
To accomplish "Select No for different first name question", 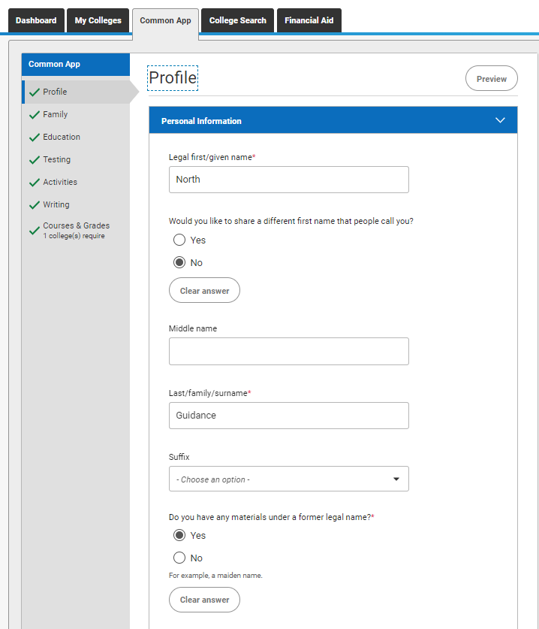I will coord(179,262).
